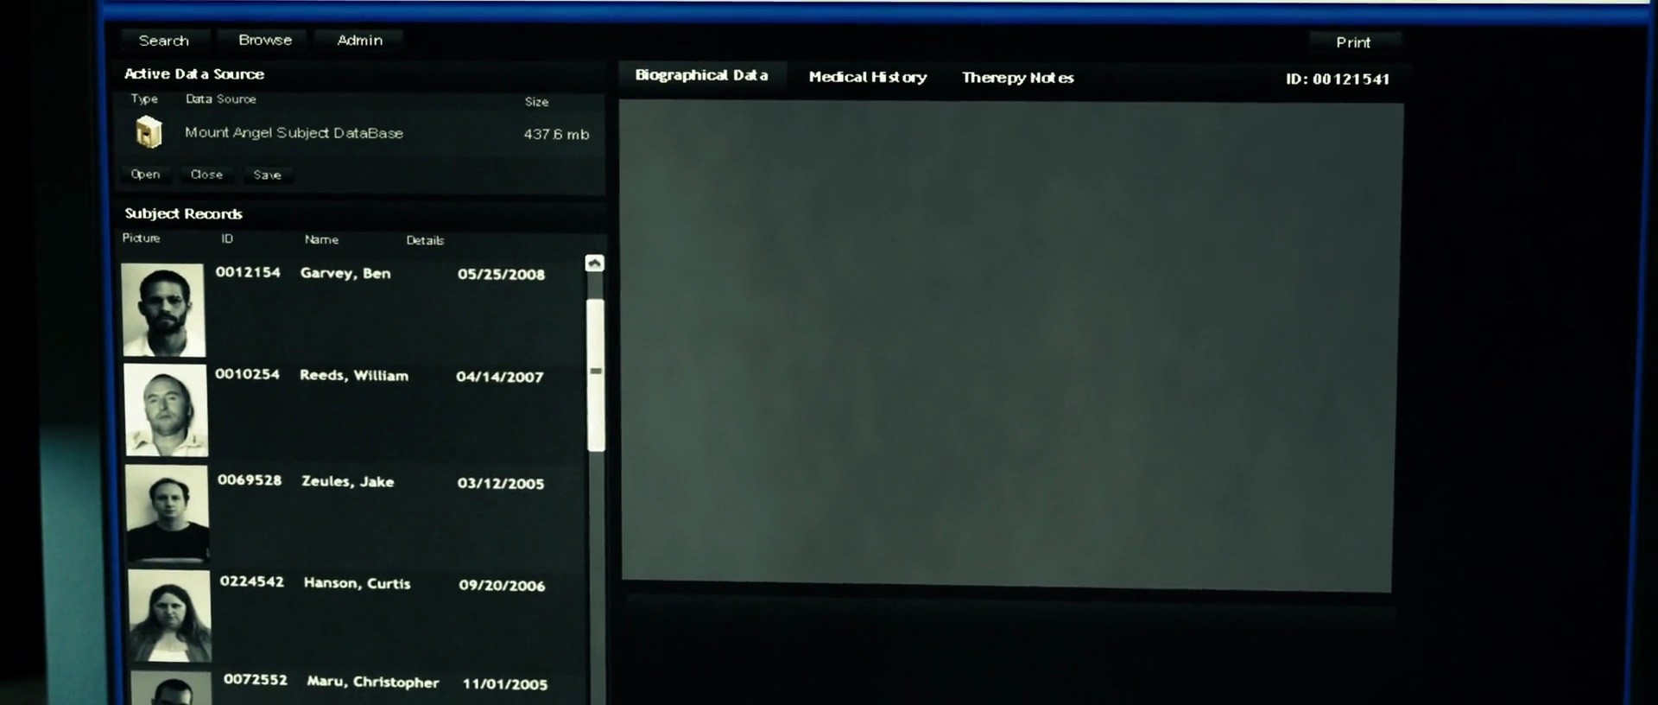Click the ID column header in Subject Records
The image size is (1658, 705).
point(227,238)
